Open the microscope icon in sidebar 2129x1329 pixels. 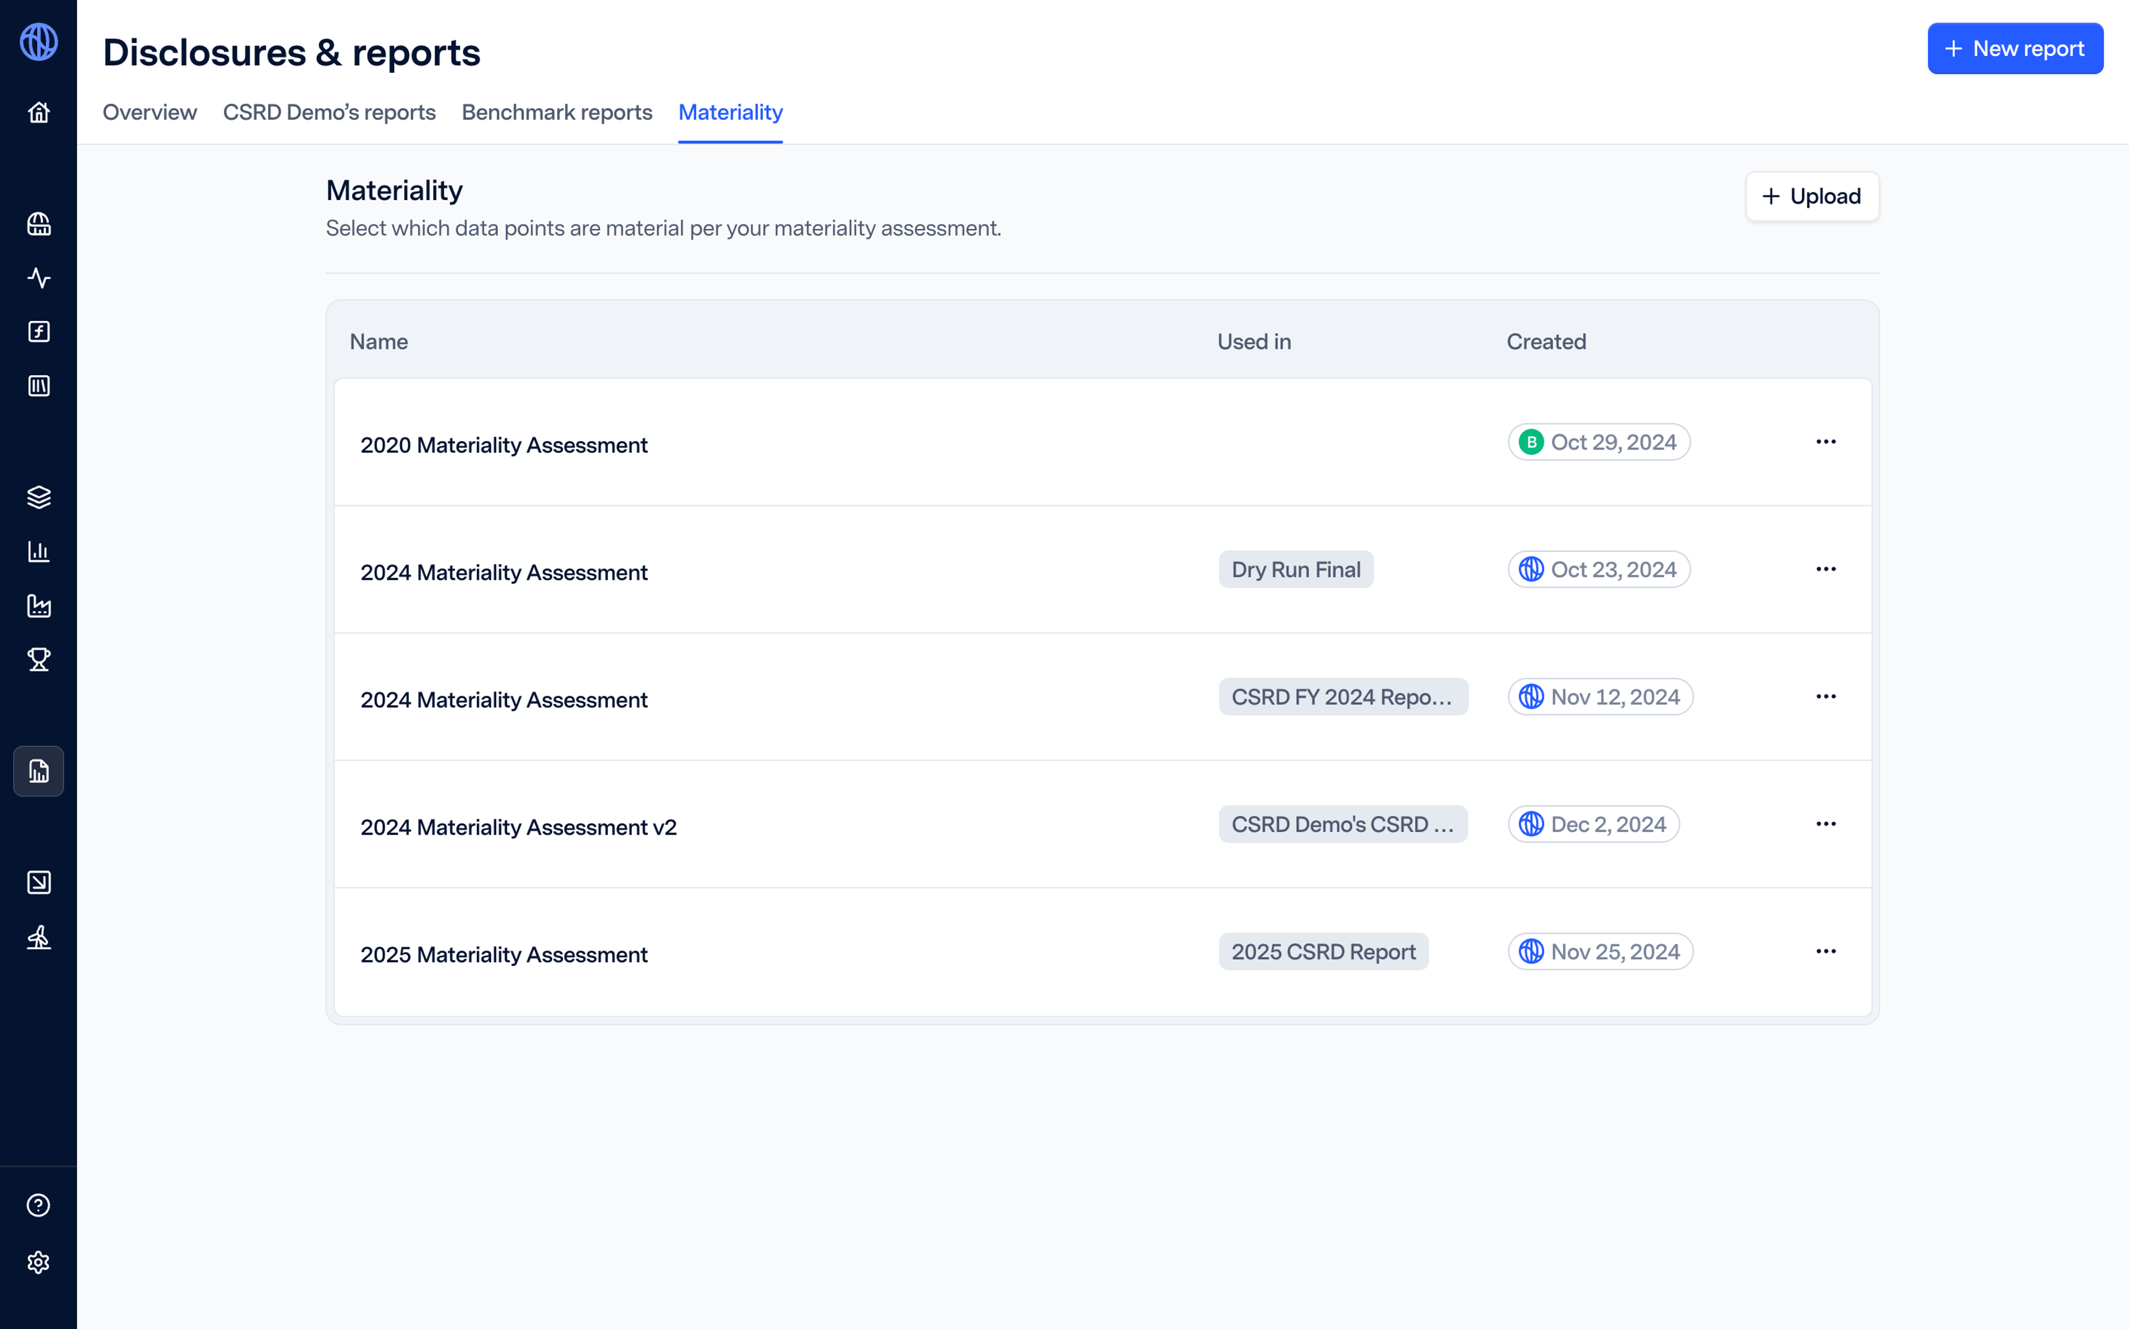[x=39, y=937]
